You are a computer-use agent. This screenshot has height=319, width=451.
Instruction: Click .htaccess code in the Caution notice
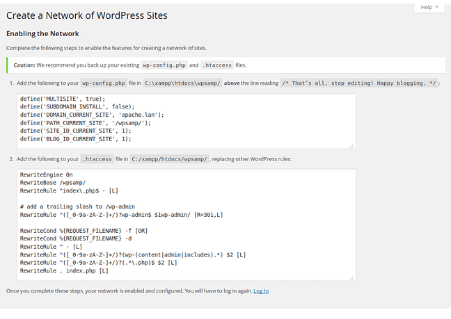pyautogui.click(x=217, y=65)
